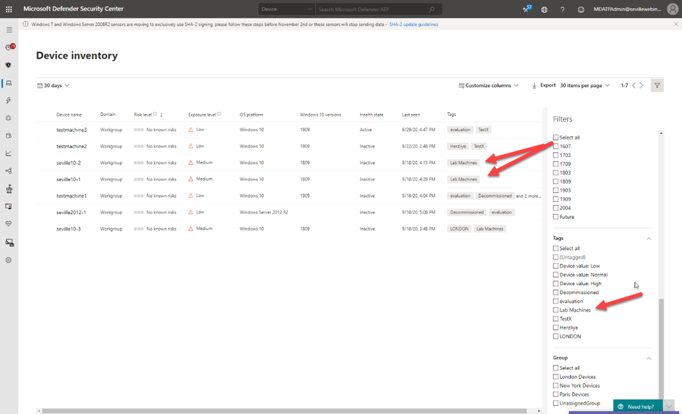Check the Lab Machines tag filter
The width and height of the screenshot is (682, 414).
coord(556,310)
